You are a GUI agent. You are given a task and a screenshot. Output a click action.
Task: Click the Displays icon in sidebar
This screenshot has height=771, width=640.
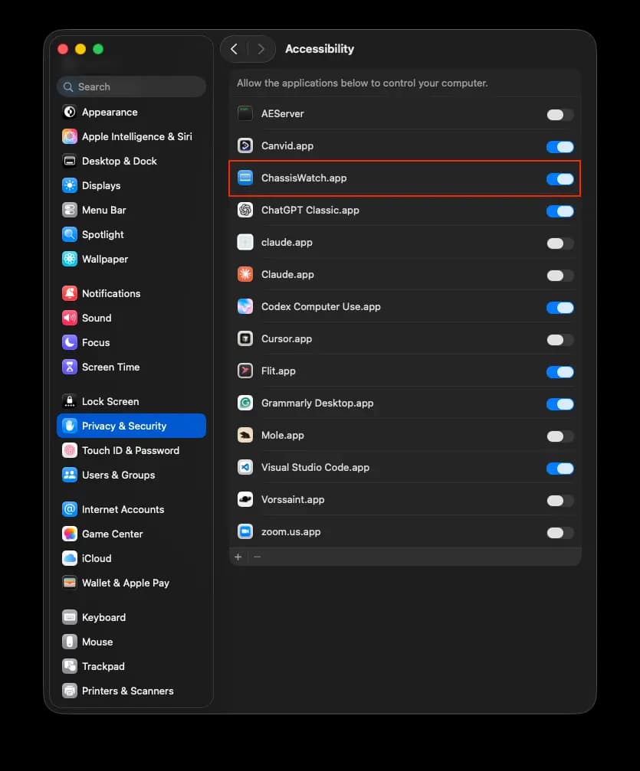tap(70, 185)
